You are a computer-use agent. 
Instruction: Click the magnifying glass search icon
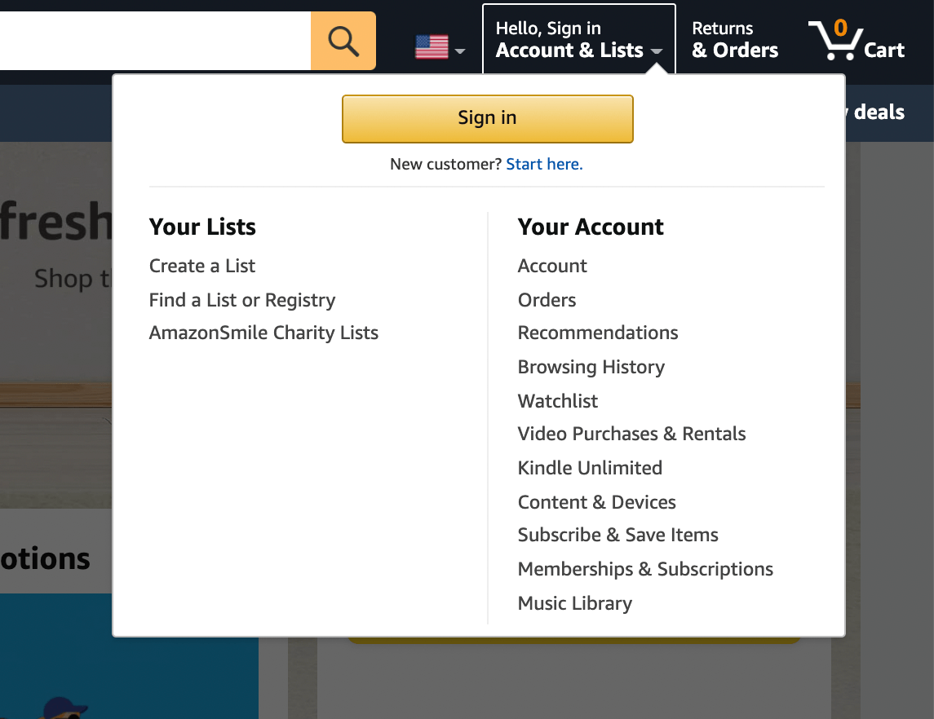(x=343, y=41)
